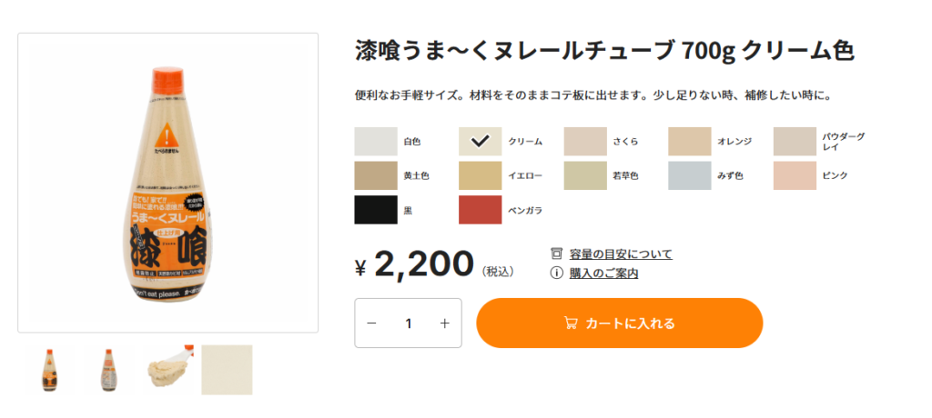Choose the ピンク color swatch
The width and height of the screenshot is (932, 418).
795,175
